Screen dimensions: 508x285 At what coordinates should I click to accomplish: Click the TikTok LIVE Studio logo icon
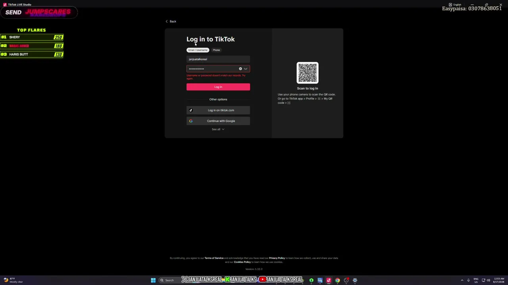coord(5,5)
